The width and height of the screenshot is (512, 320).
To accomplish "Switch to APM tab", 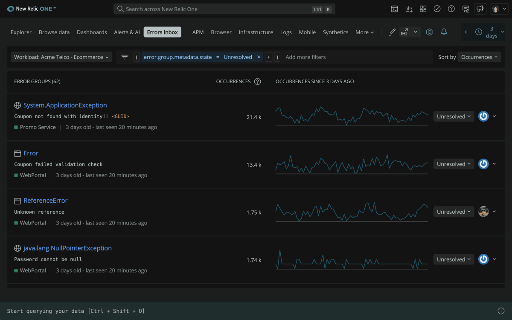I will [198, 32].
